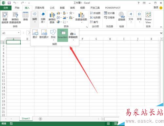Open the Illustrations (插图) group button

[35, 17]
